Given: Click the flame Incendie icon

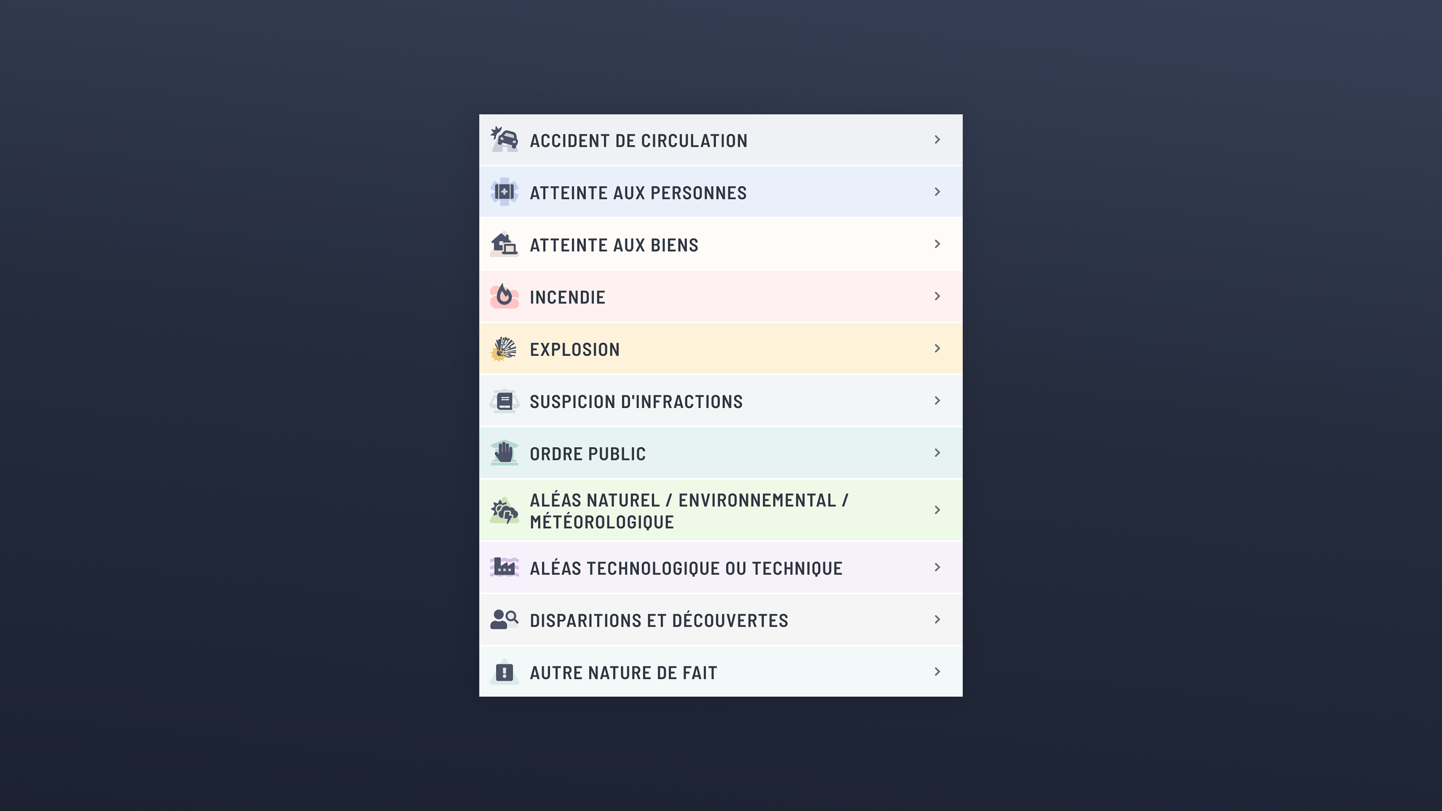Looking at the screenshot, I should 504,296.
